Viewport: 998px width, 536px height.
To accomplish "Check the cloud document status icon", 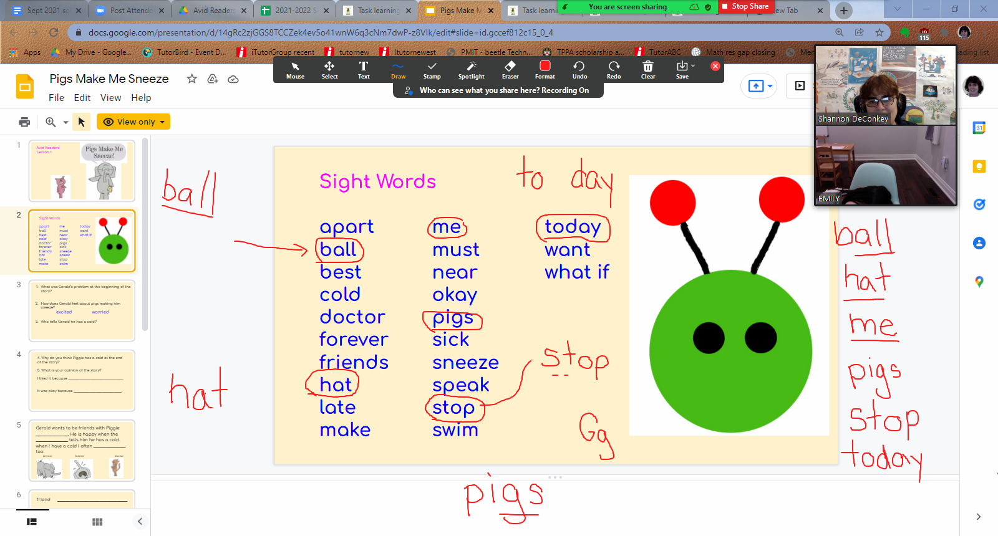I will click(x=233, y=79).
